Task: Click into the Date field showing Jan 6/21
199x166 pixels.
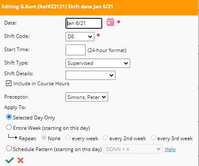Action: pyautogui.click(x=84, y=23)
